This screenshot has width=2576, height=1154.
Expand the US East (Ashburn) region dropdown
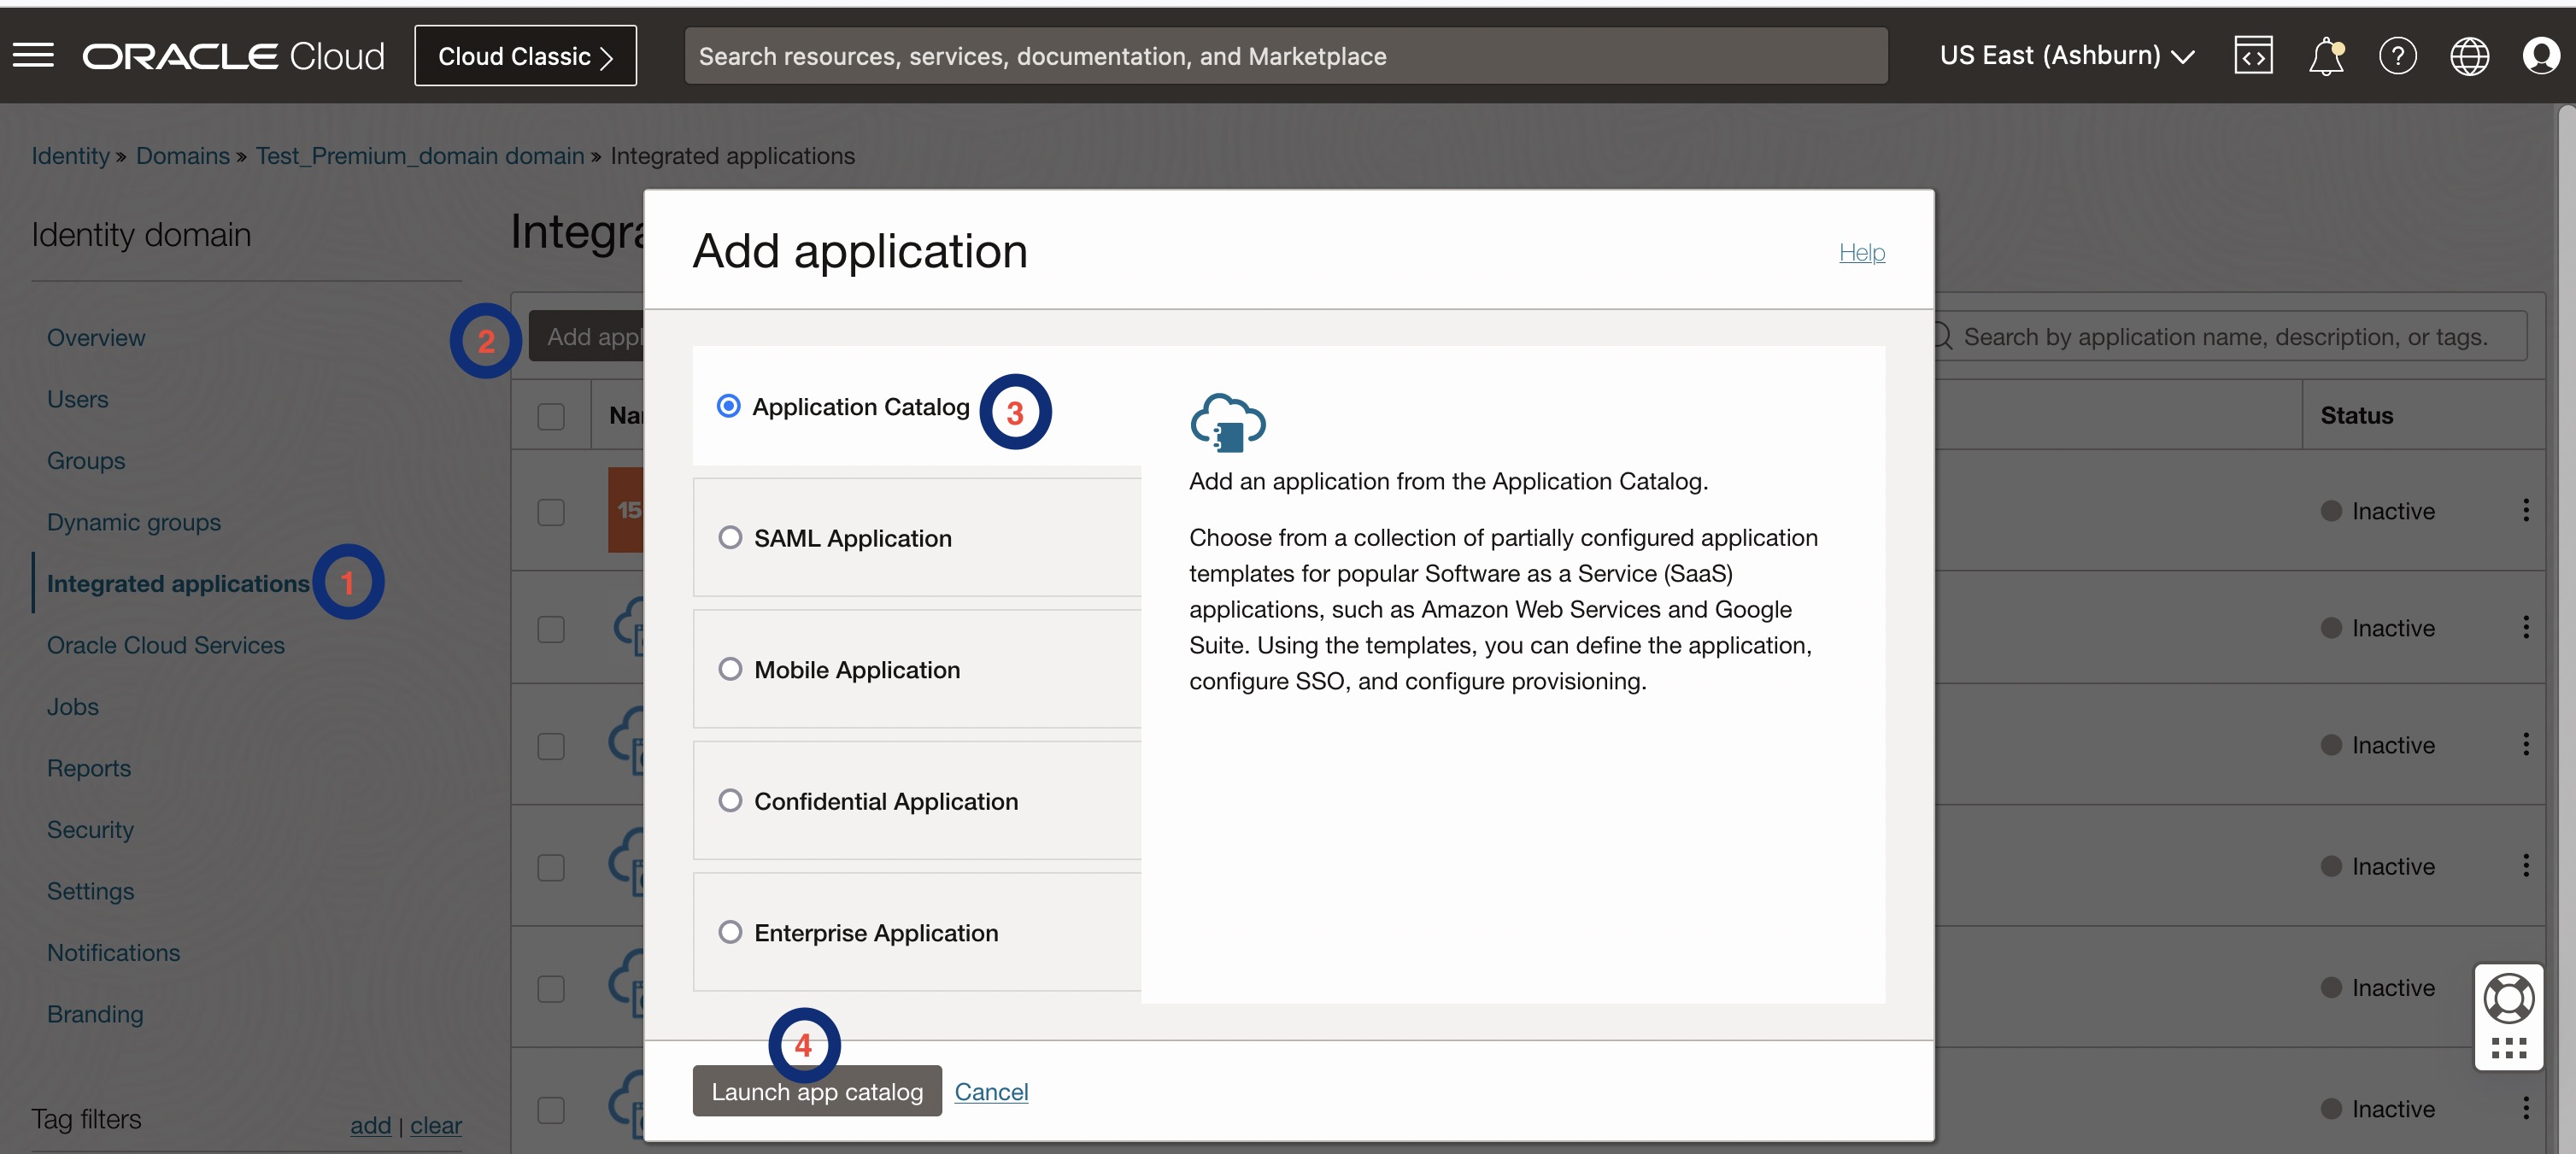point(2066,56)
